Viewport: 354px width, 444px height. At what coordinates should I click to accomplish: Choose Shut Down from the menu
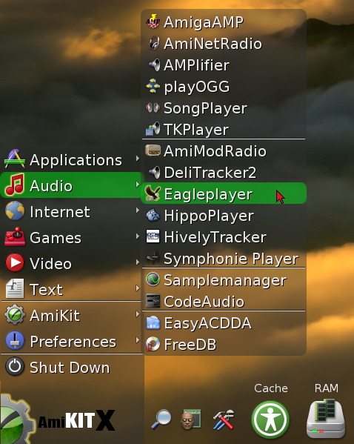coord(71,367)
